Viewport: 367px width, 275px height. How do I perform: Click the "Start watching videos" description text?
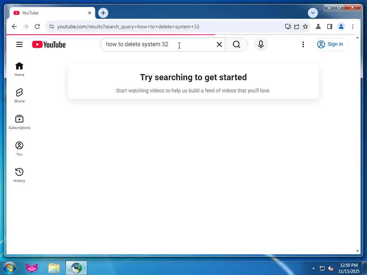pyautogui.click(x=193, y=91)
